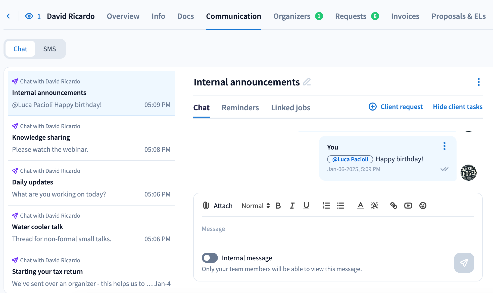Open Internal announcements thread options menu
This screenshot has height=293, width=493.
pyautogui.click(x=478, y=82)
